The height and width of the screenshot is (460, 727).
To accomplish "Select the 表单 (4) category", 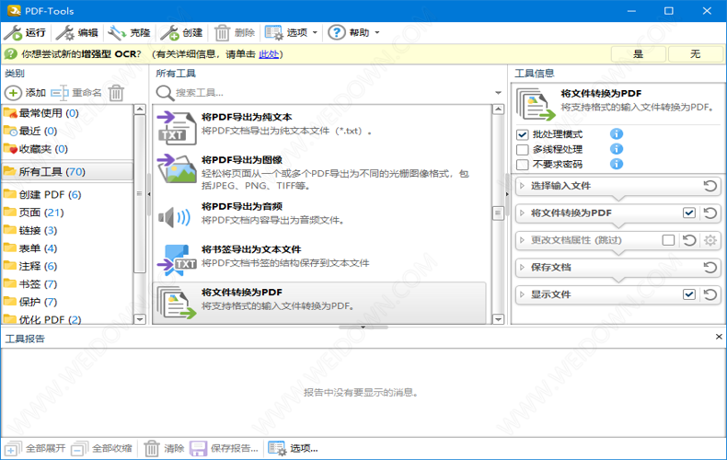I will click(68, 248).
